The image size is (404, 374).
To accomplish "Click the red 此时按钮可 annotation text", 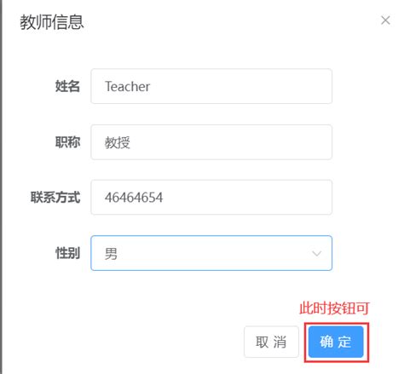I will click(334, 308).
